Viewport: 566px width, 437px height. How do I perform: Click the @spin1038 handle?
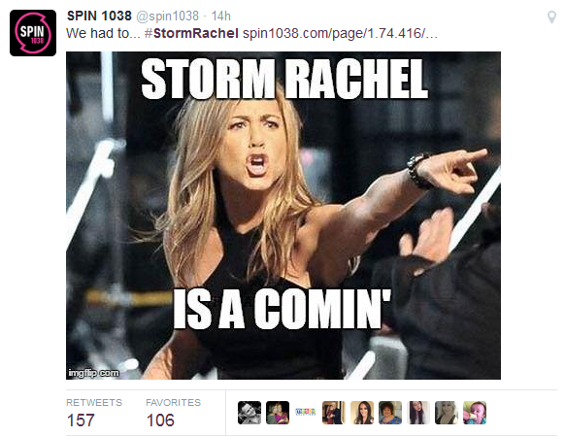(167, 17)
